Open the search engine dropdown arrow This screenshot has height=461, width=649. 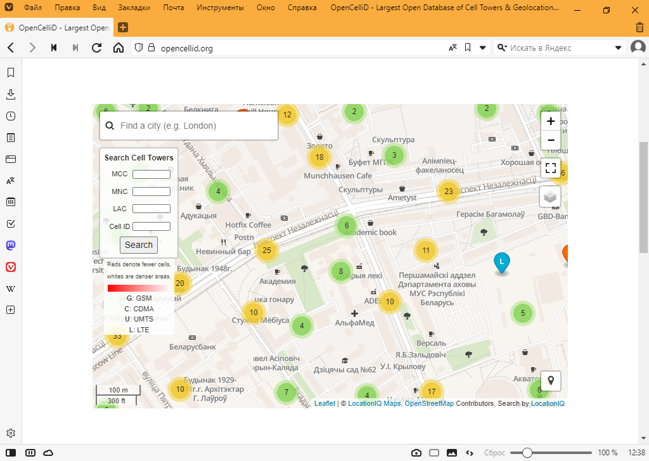tap(619, 48)
